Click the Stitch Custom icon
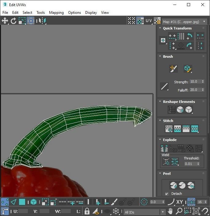The image size is (210, 216). 195,129
